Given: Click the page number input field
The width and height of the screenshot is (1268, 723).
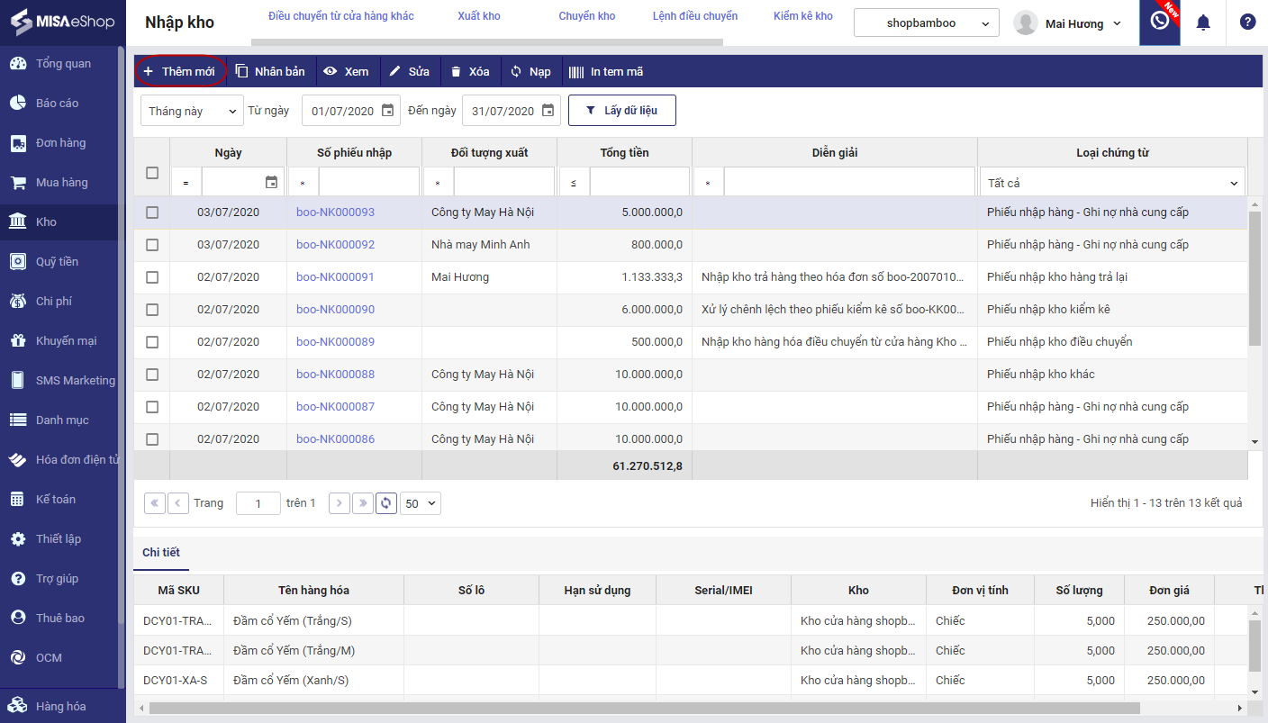Looking at the screenshot, I should (x=258, y=503).
